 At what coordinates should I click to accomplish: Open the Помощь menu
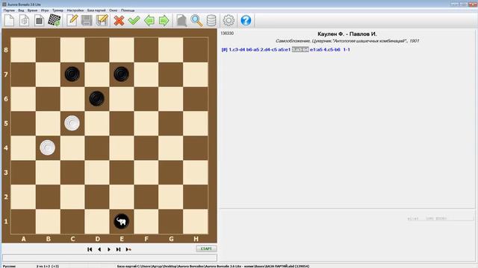(128, 10)
